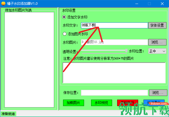The height and width of the screenshot is (117, 169).
Task: Close the 橘子水印添加器 window
Action: pos(162,4)
